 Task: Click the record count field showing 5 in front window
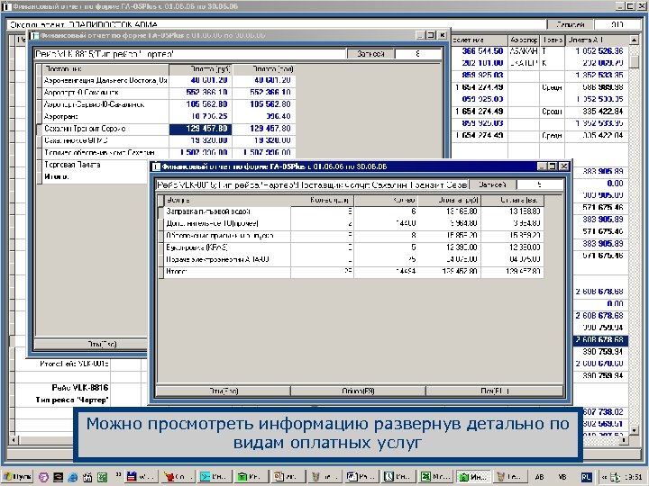click(540, 184)
